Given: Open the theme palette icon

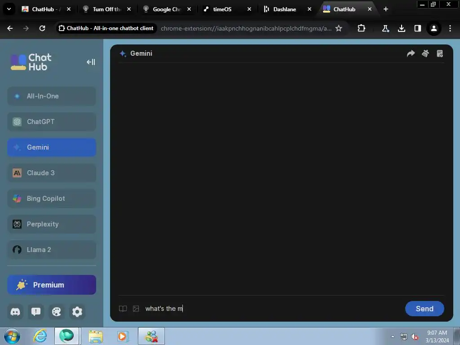Looking at the screenshot, I should (x=56, y=312).
